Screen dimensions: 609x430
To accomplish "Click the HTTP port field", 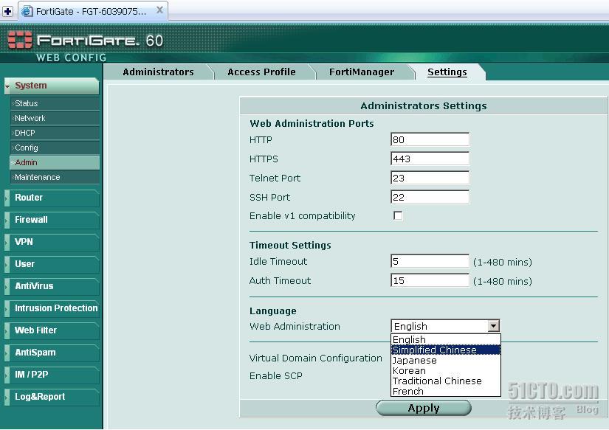I will coord(430,139).
